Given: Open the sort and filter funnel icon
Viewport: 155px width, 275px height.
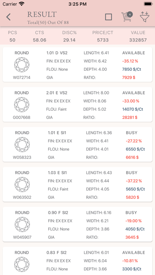Looking at the screenshot, I should point(144,17).
